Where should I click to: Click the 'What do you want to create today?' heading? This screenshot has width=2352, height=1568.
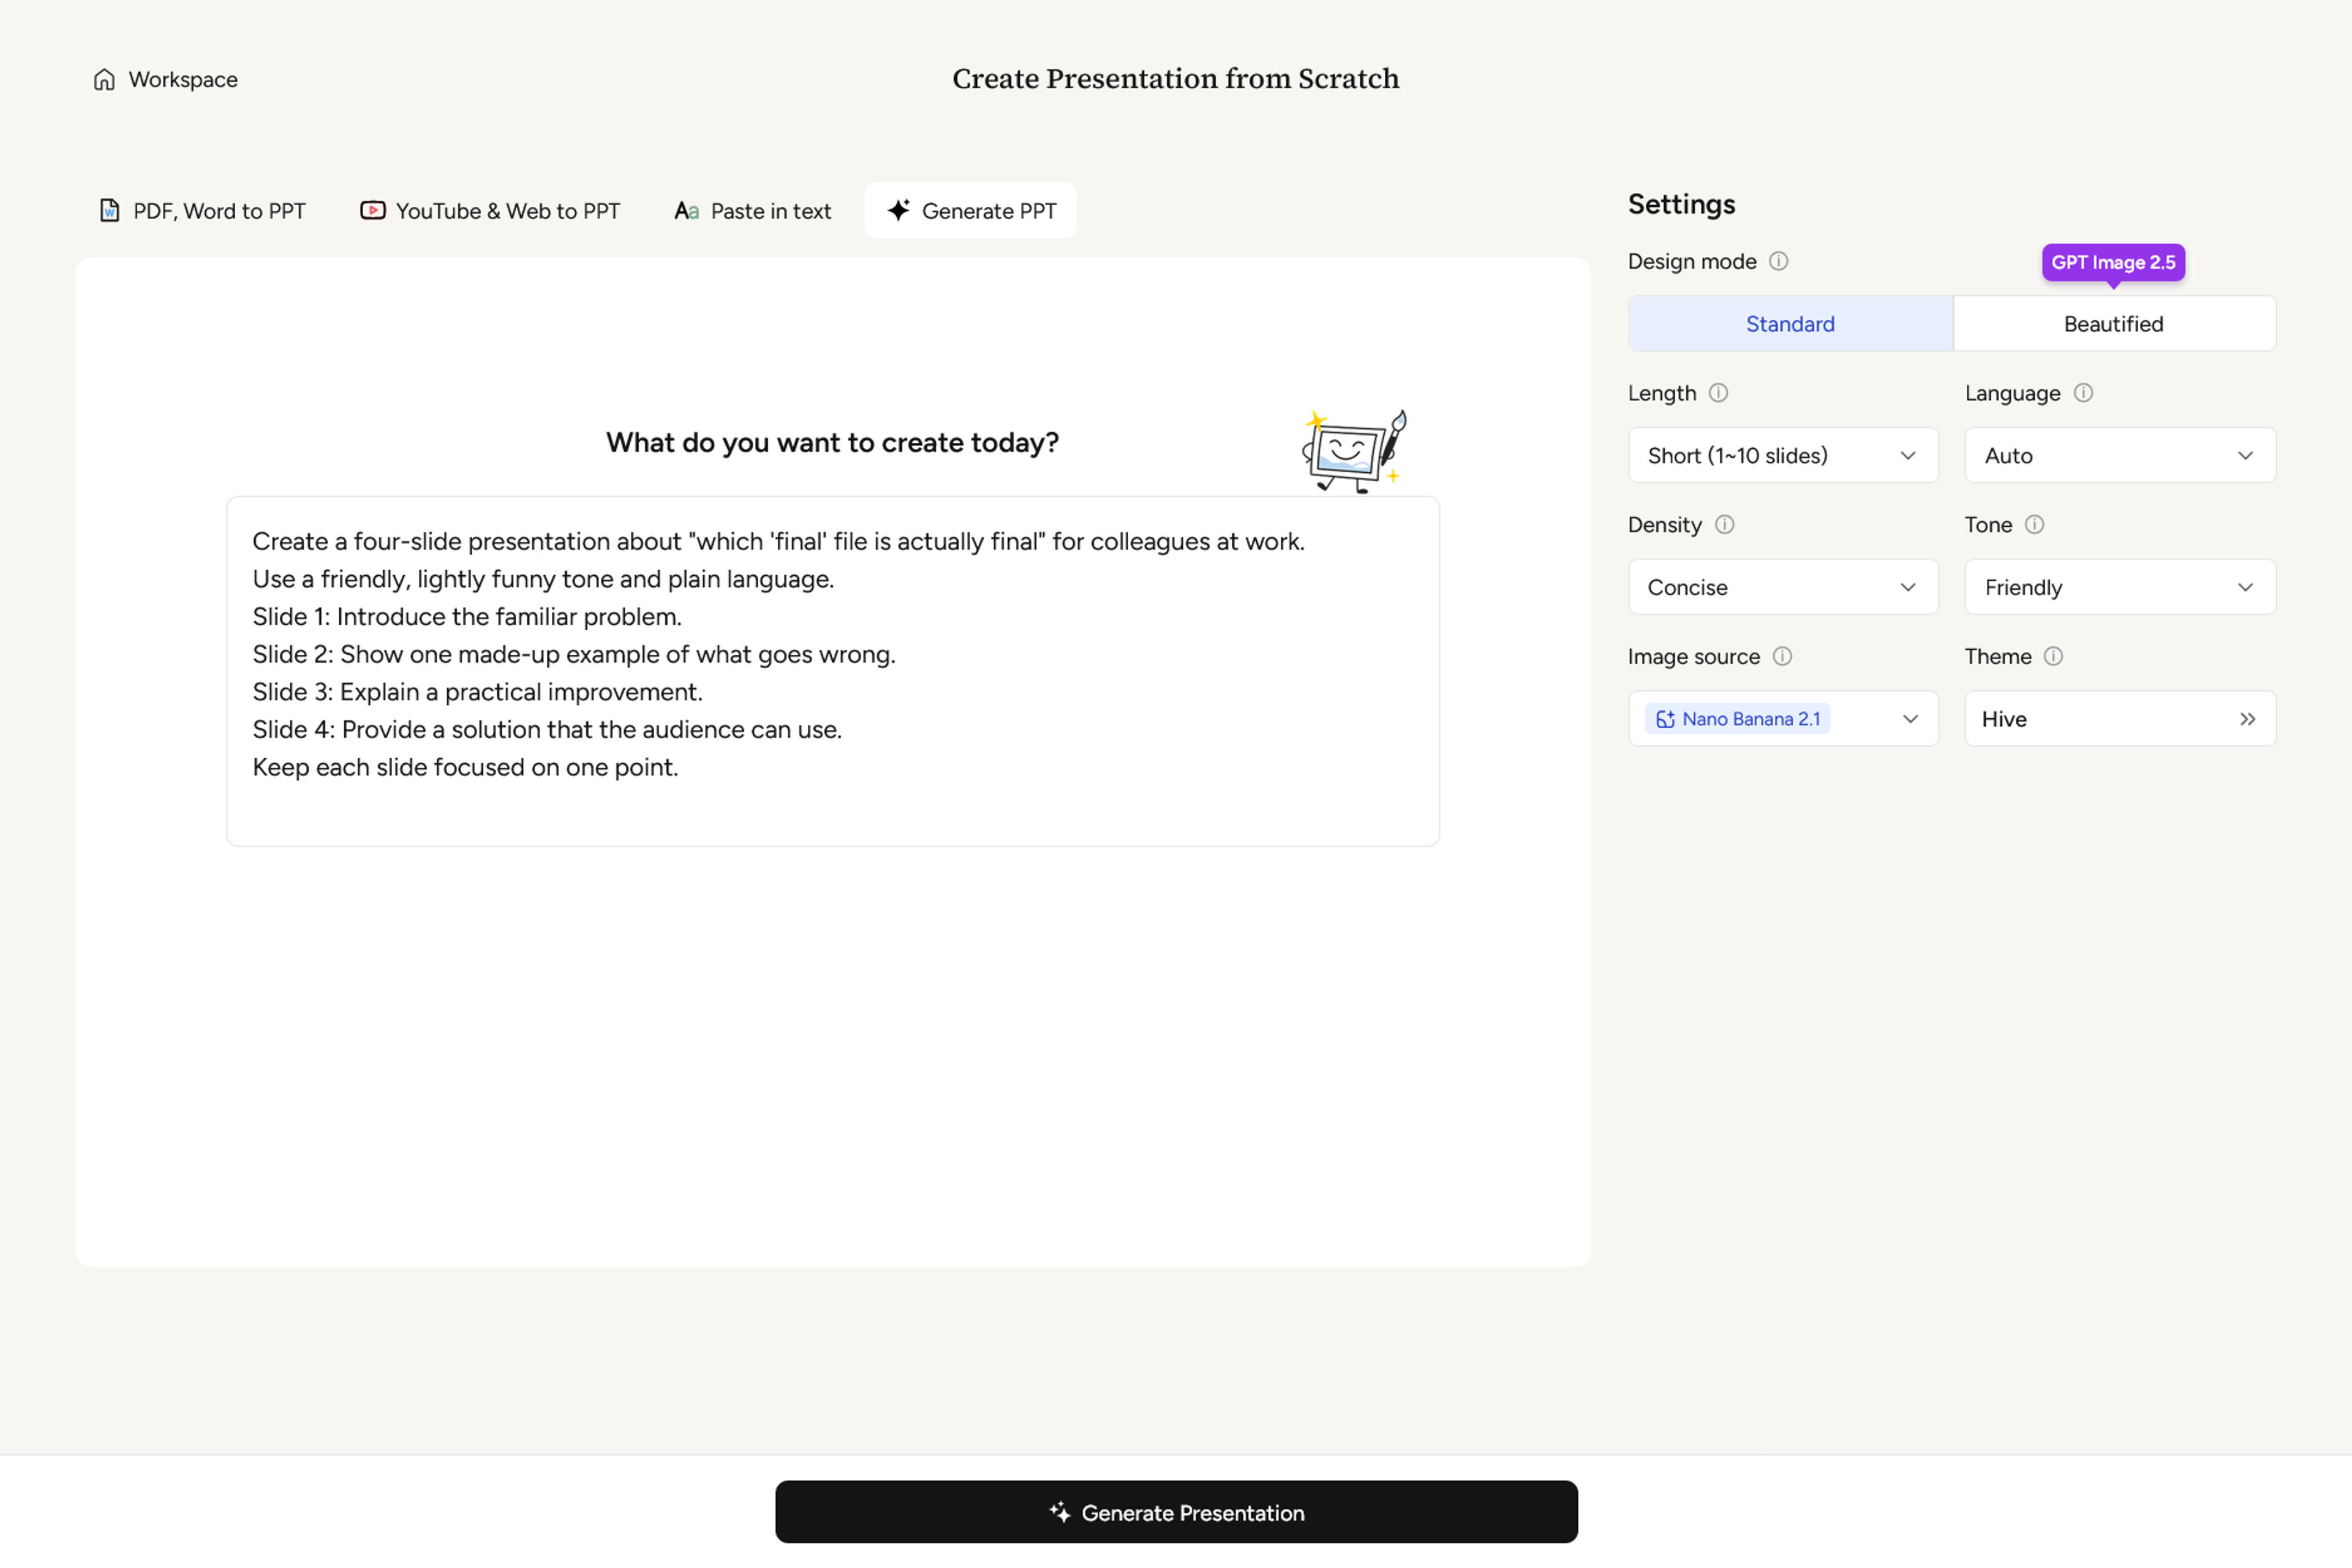pyautogui.click(x=832, y=443)
